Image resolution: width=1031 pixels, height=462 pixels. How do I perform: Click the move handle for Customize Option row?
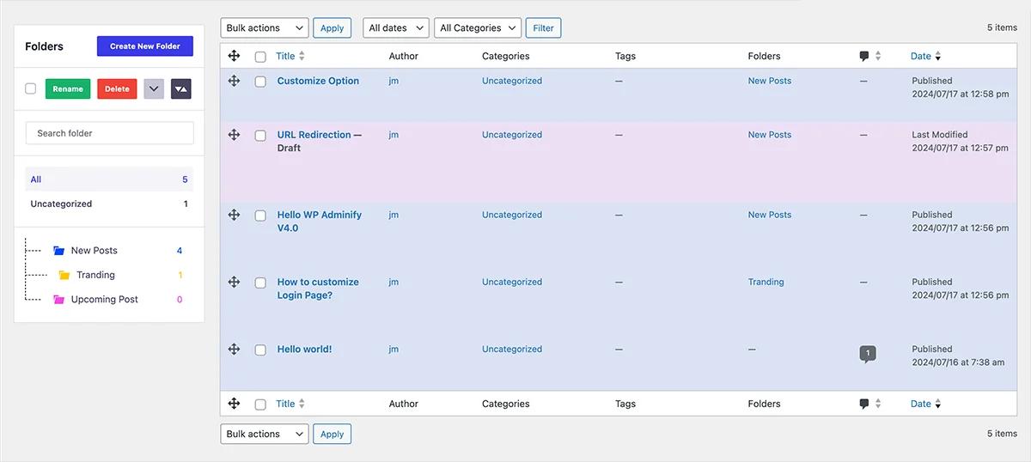pos(234,81)
